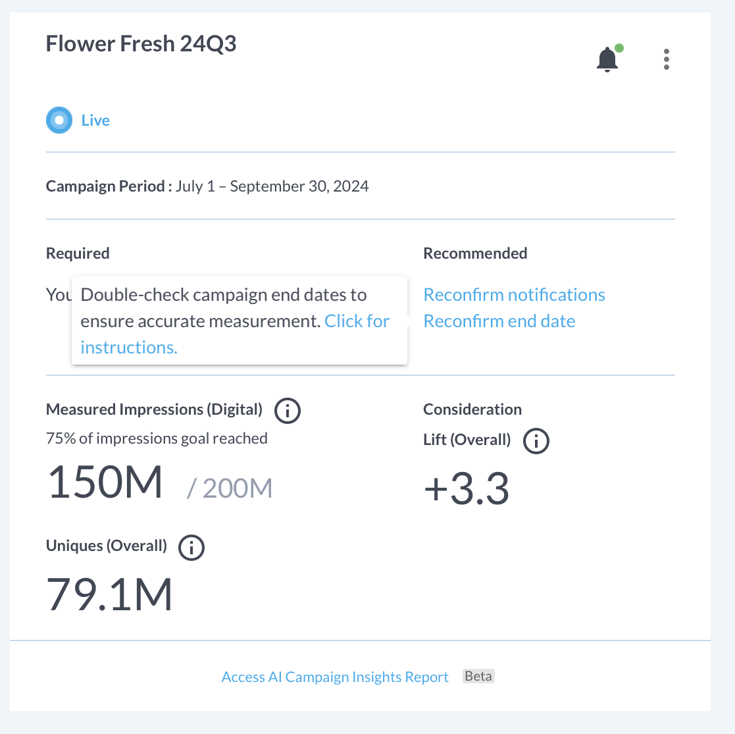Viewport: 735px width, 734px height.
Task: Click the Required section heading
Action: click(78, 253)
